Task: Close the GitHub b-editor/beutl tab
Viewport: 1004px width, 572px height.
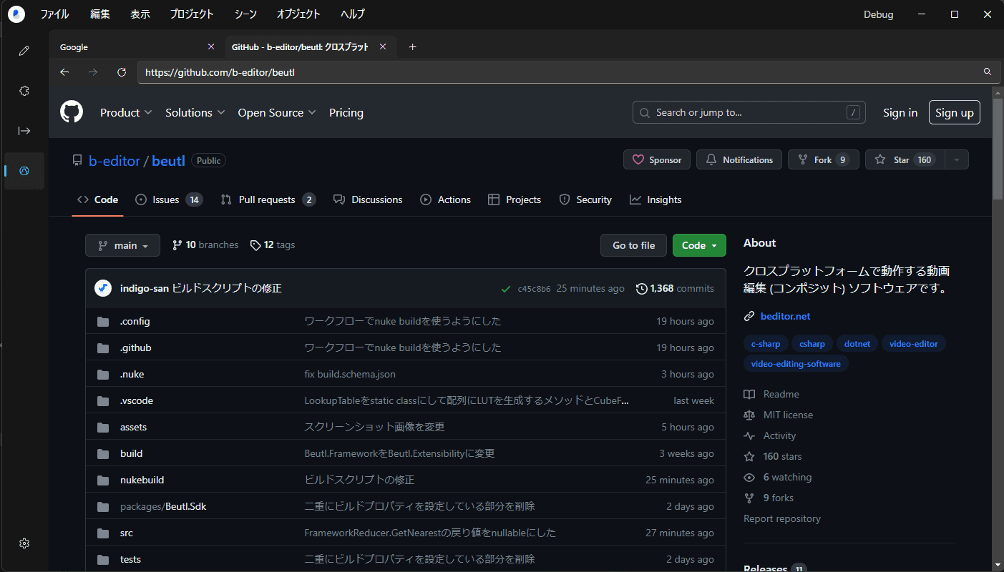Action: (x=383, y=46)
